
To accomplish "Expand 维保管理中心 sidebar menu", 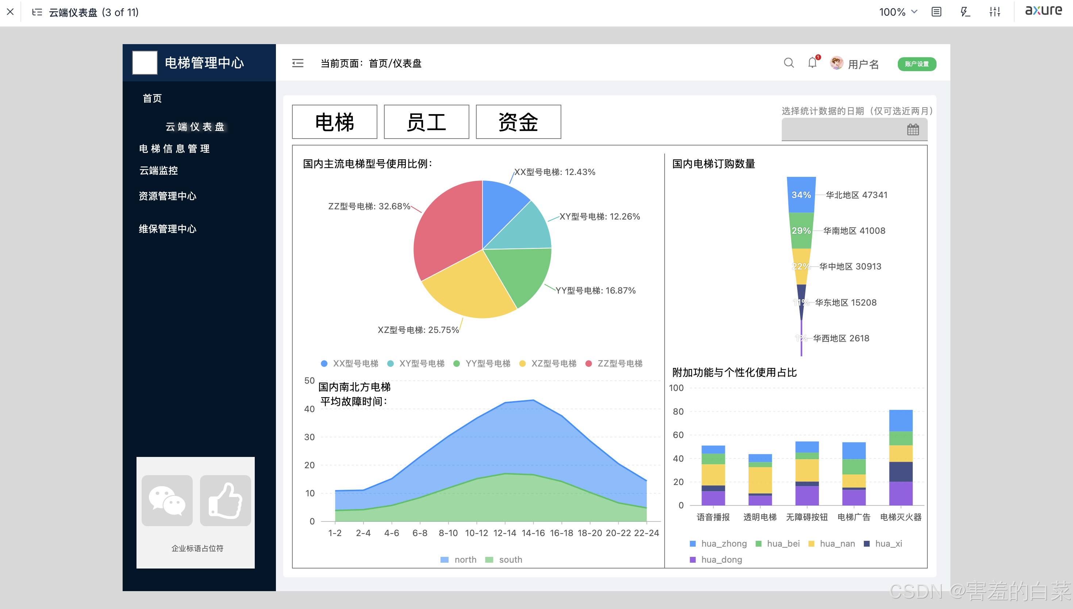I will (168, 229).
